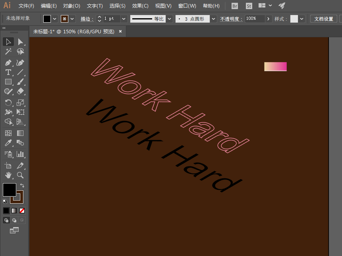The image size is (342, 256).
Task: Select the Selection tool arrow
Action: point(8,42)
